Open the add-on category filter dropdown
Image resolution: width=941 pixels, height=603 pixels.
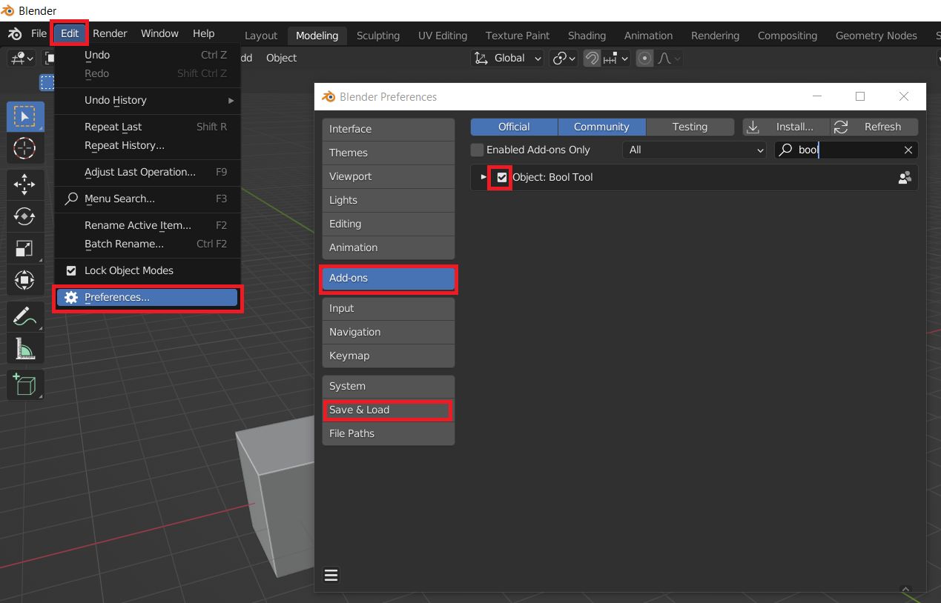coord(693,150)
